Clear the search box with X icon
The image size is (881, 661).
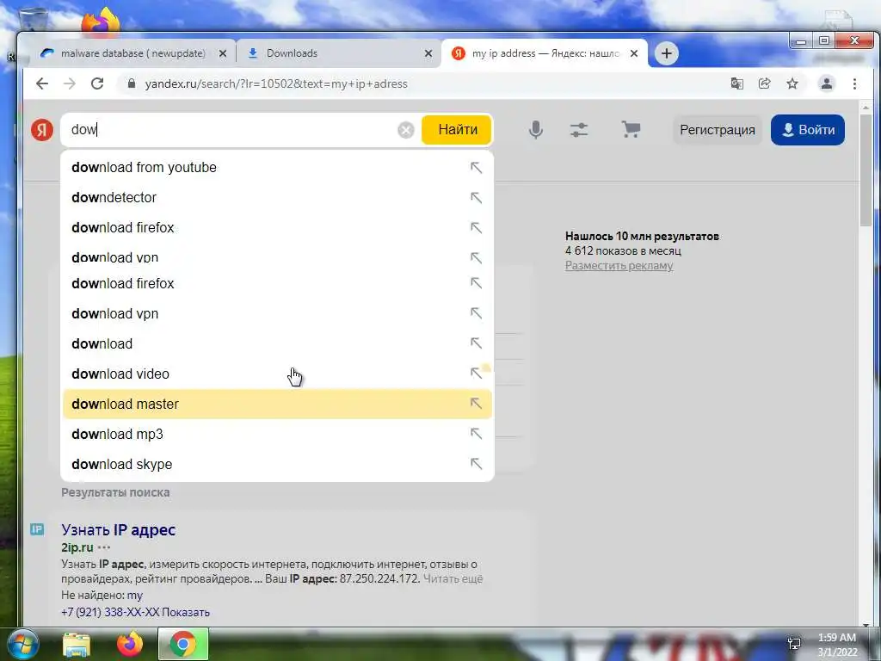point(406,130)
